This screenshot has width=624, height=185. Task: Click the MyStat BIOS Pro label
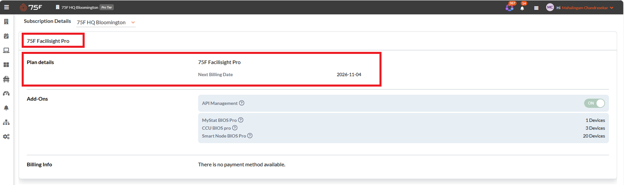tap(220, 120)
